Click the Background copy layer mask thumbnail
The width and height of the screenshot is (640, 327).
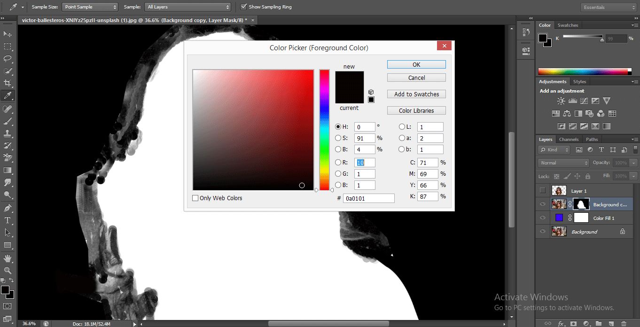point(582,204)
